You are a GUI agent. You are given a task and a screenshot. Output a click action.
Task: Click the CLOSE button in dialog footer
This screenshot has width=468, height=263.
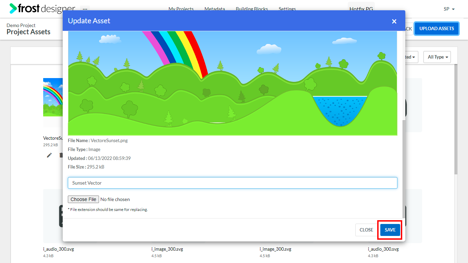click(x=366, y=230)
